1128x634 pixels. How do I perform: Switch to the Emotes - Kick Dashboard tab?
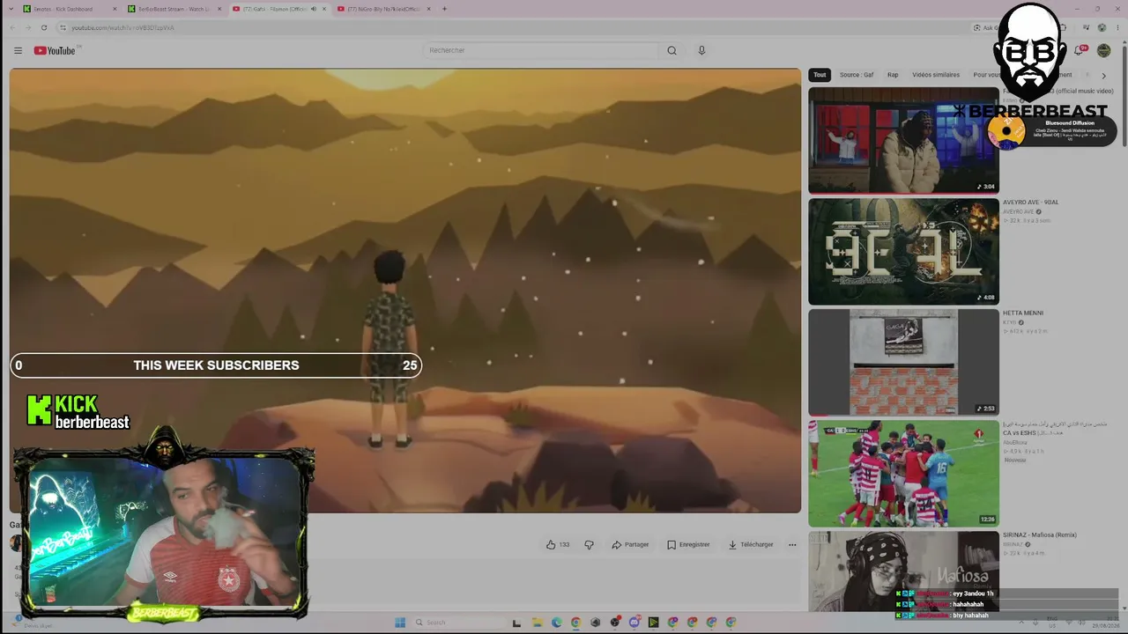click(x=70, y=9)
